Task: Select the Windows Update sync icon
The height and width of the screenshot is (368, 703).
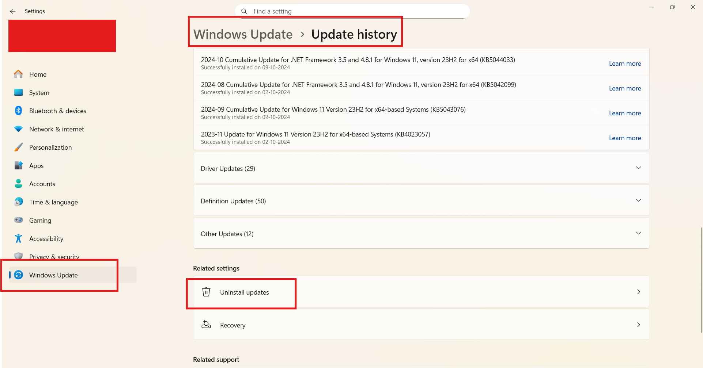Action: point(18,275)
